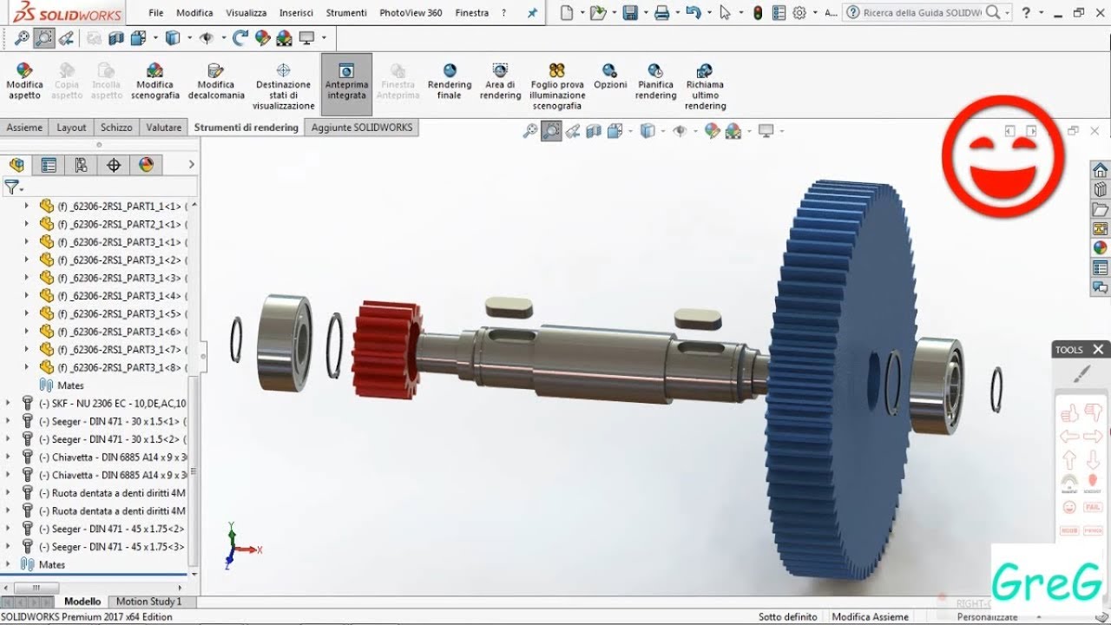The height and width of the screenshot is (625, 1111).
Task: Click the Pianifica rendering icon
Action: (x=655, y=82)
